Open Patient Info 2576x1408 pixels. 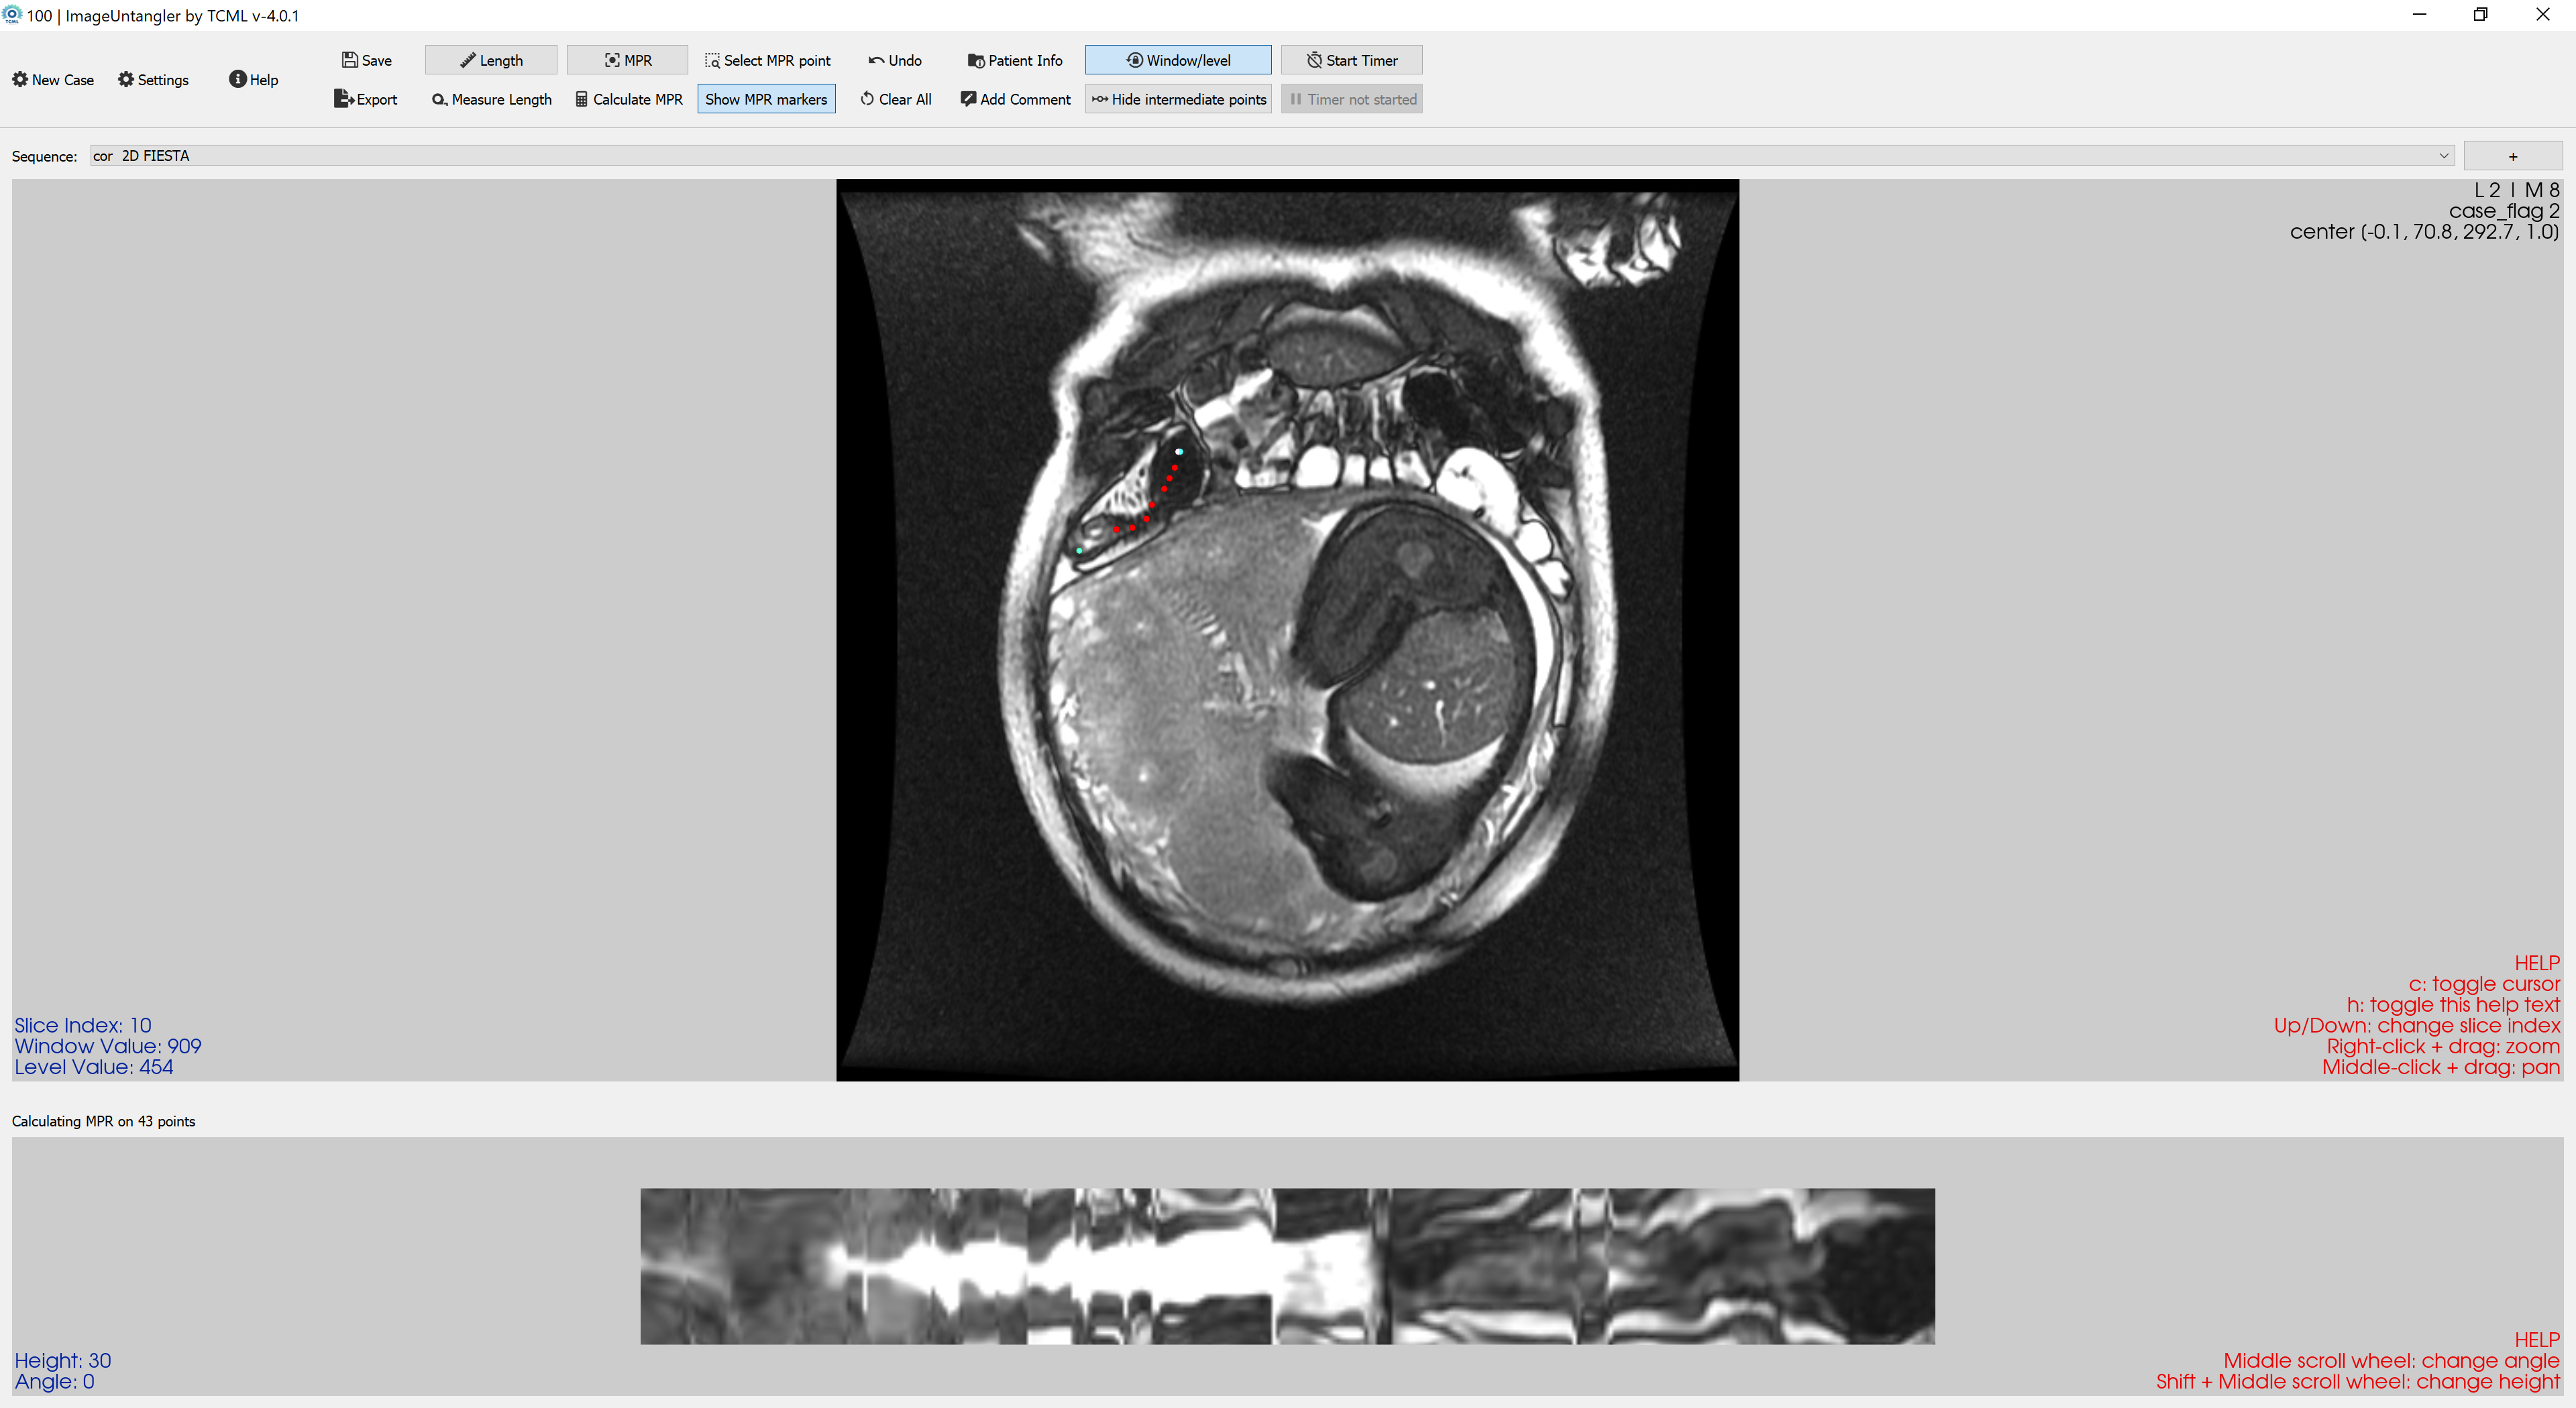1015,60
